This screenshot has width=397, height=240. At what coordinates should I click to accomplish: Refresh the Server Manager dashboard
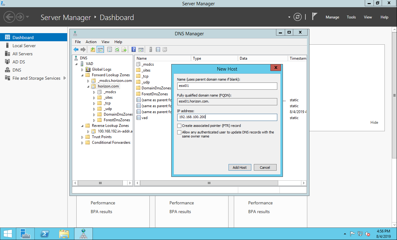(x=298, y=17)
